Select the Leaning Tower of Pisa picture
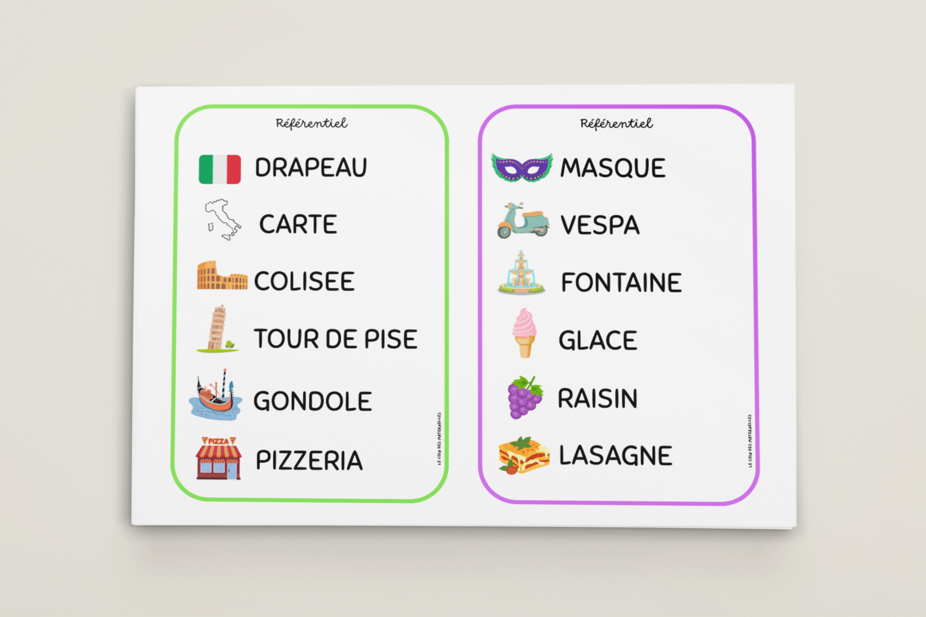Screen dimensions: 926x617 218,329
